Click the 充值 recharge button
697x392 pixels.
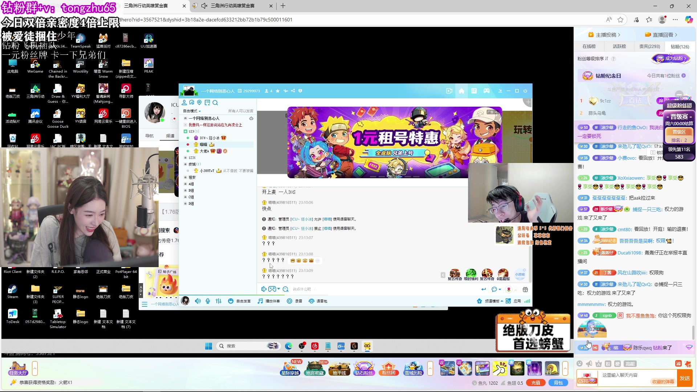coord(536,383)
